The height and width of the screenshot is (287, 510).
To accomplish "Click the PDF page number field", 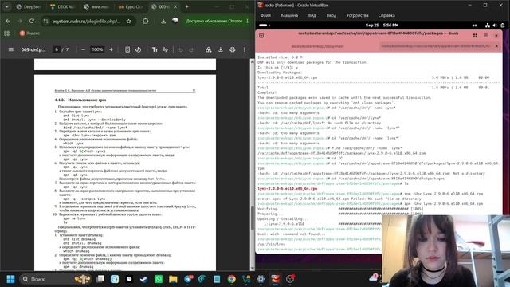I will coord(57,49).
